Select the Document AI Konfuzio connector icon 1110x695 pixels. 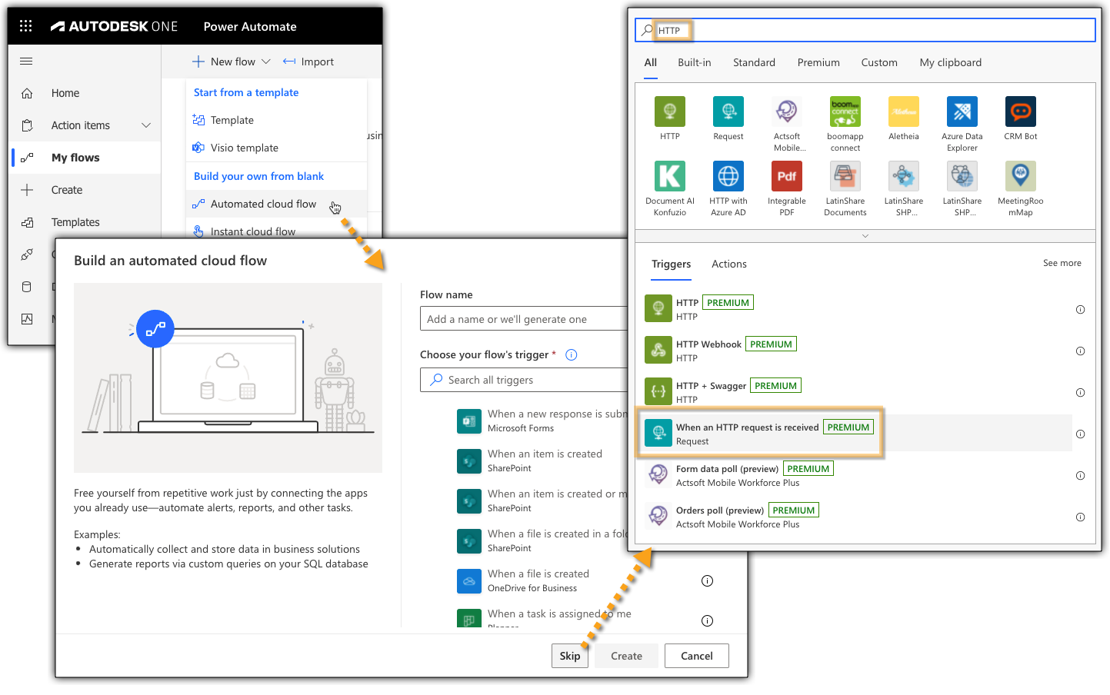[x=670, y=176]
